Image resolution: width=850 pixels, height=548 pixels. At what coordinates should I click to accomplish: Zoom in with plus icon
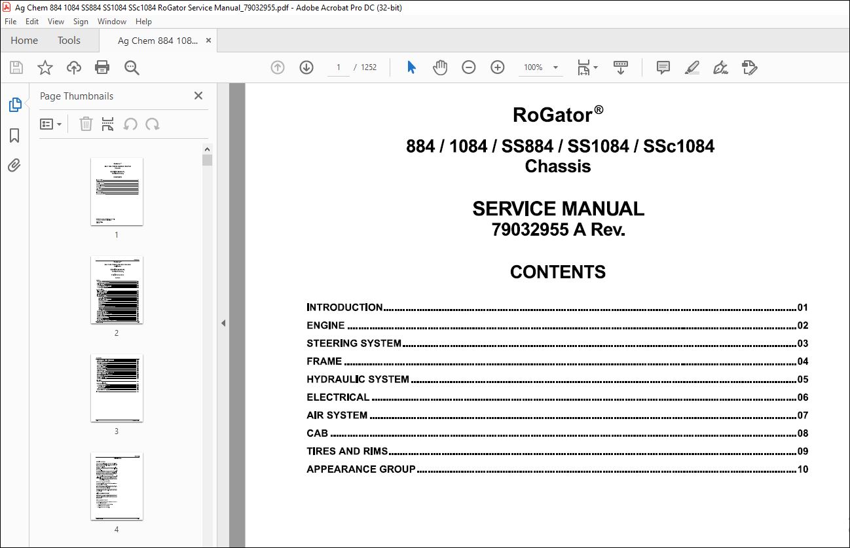(x=498, y=67)
